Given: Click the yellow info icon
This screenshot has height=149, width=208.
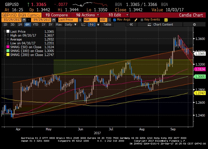Looking at the screenshot, I should point(166,20).
